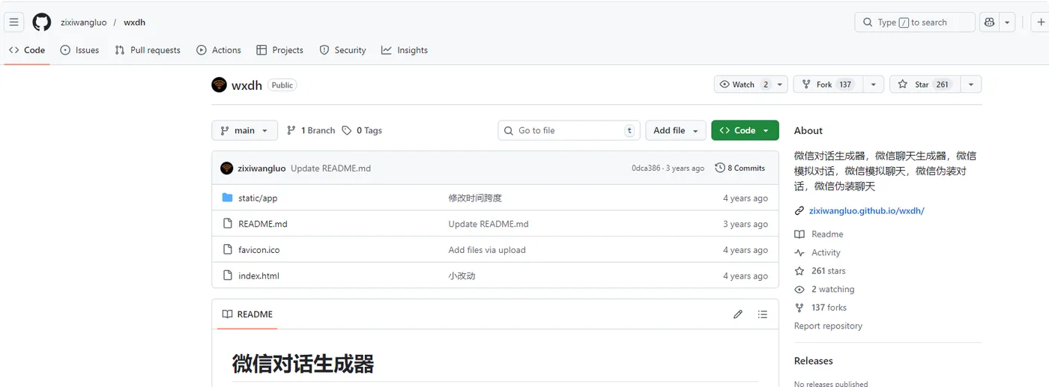Viewport: 1049px width, 387px height.
Task: Open zixiwangluo.github.io/wxdh/ website link
Action: 866,211
